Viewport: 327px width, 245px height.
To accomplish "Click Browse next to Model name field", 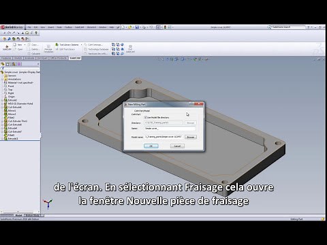I will [x=191, y=137].
